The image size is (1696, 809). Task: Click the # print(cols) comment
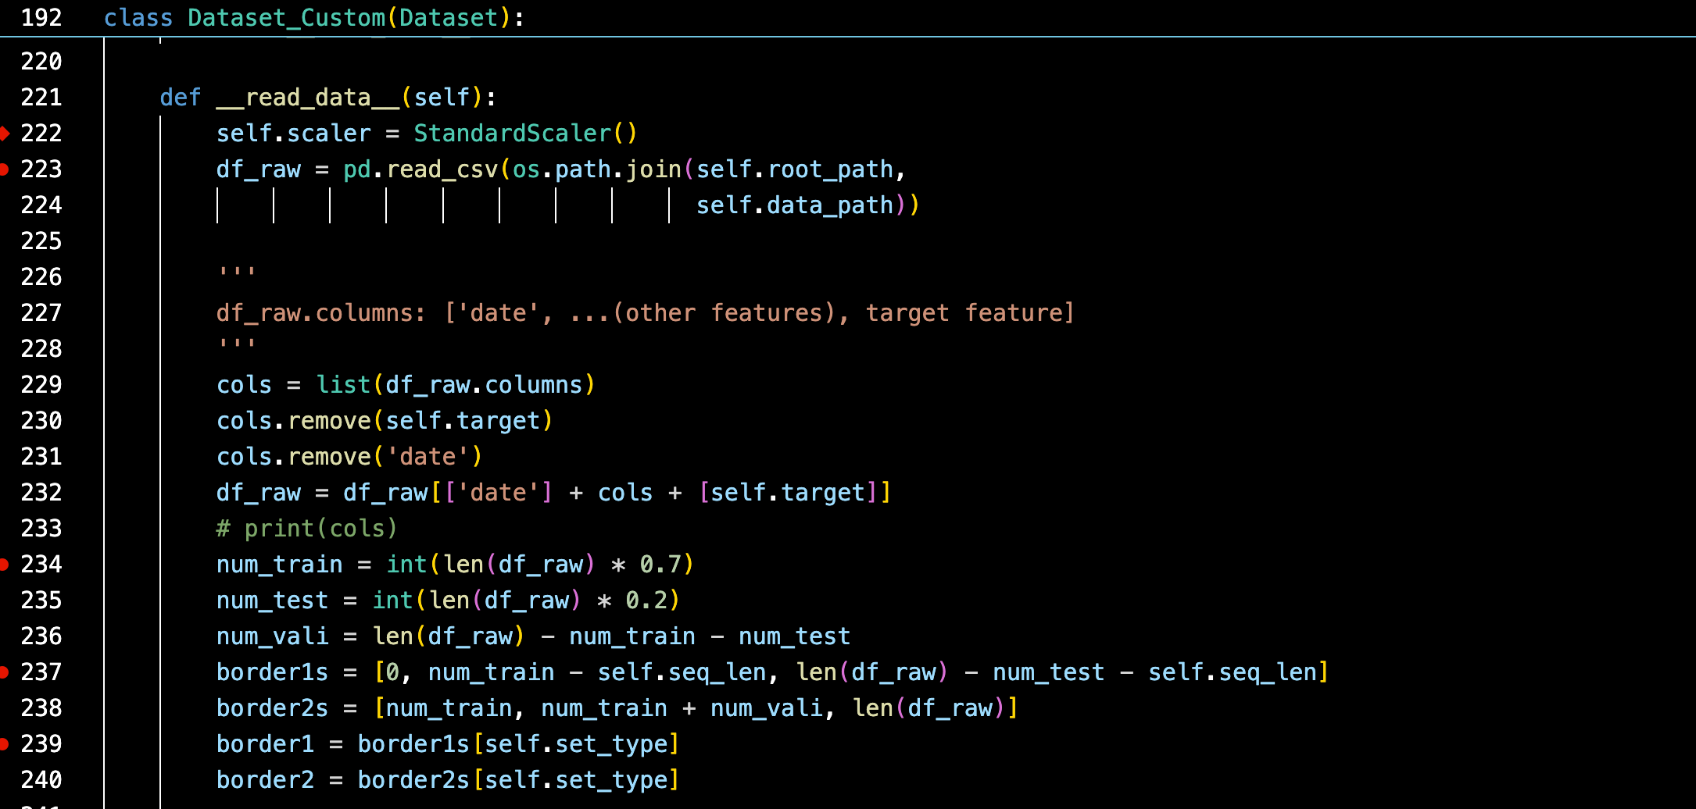tap(307, 529)
